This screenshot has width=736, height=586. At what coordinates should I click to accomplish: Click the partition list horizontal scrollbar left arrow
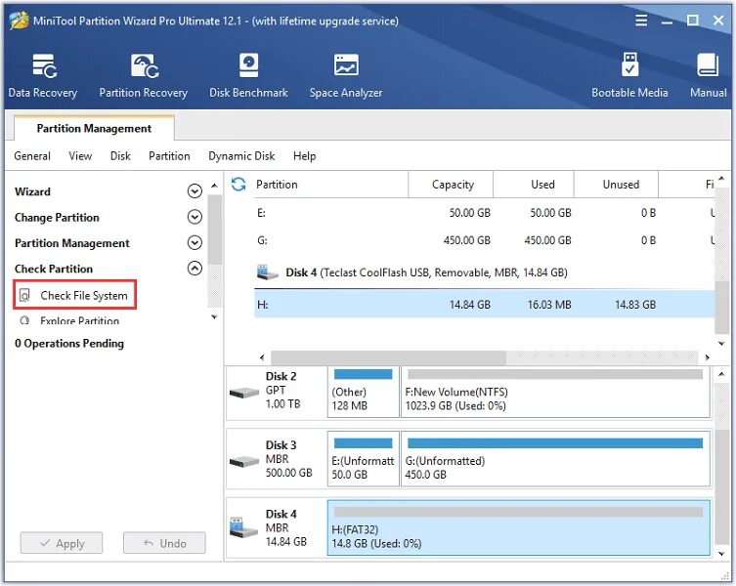point(262,357)
